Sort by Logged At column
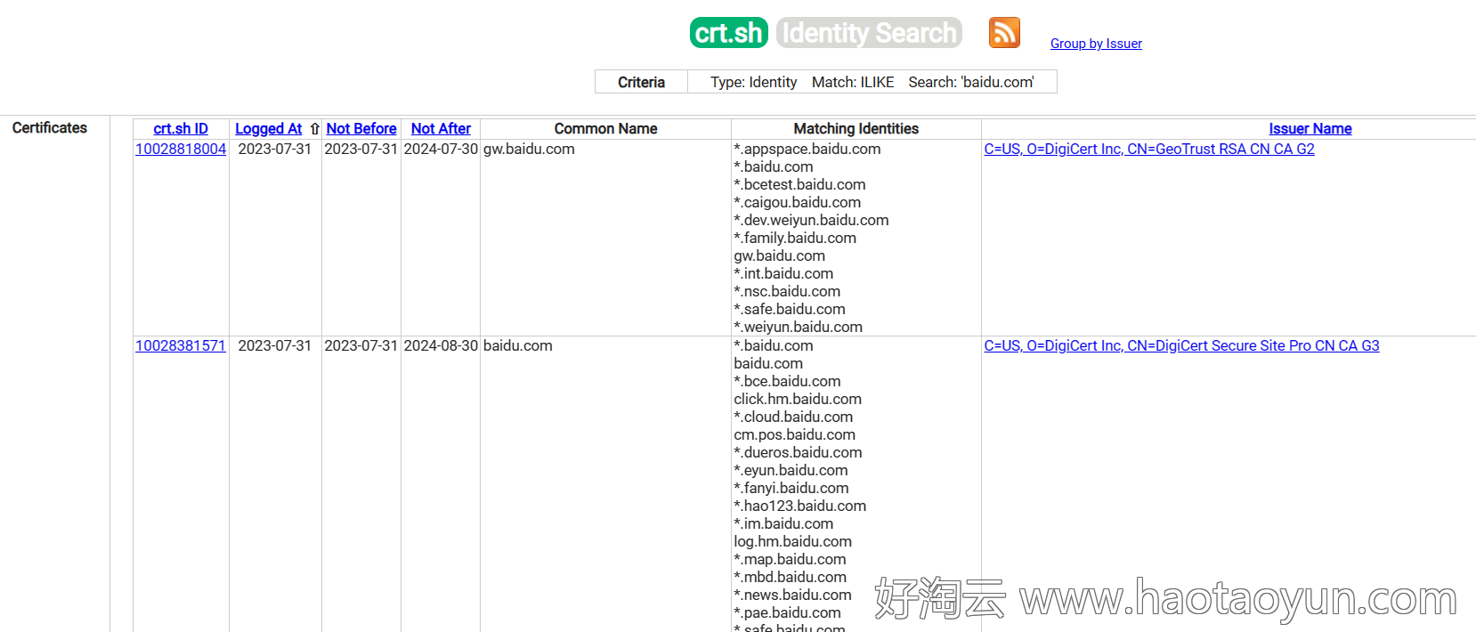The height and width of the screenshot is (632, 1476). click(268, 129)
